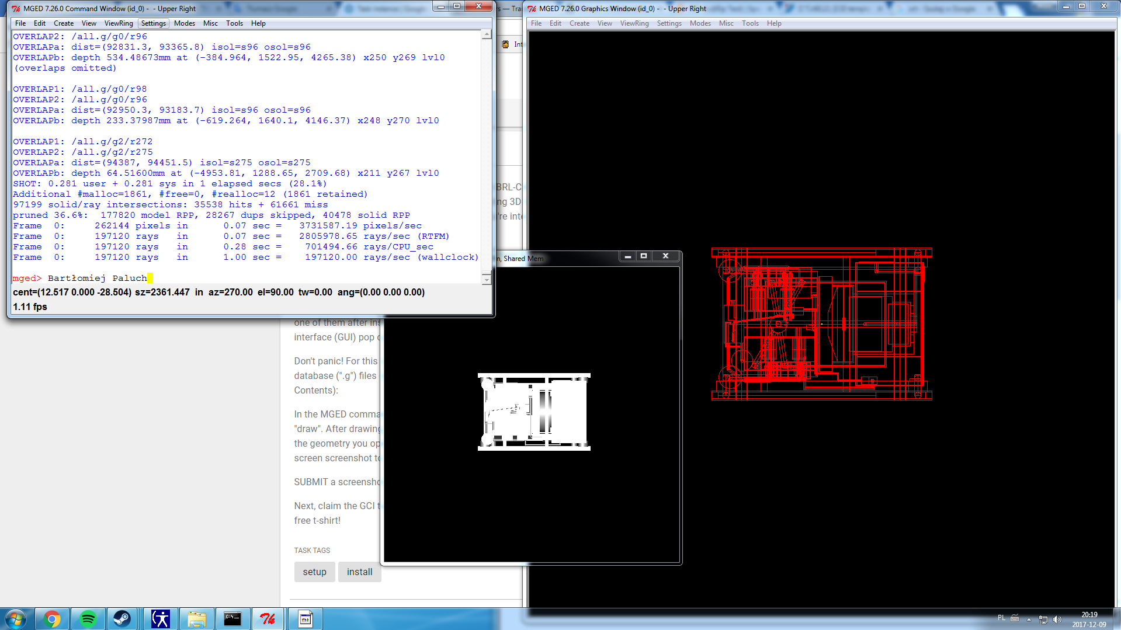Open Steam from the taskbar
This screenshot has height=630, width=1121.
point(122,619)
